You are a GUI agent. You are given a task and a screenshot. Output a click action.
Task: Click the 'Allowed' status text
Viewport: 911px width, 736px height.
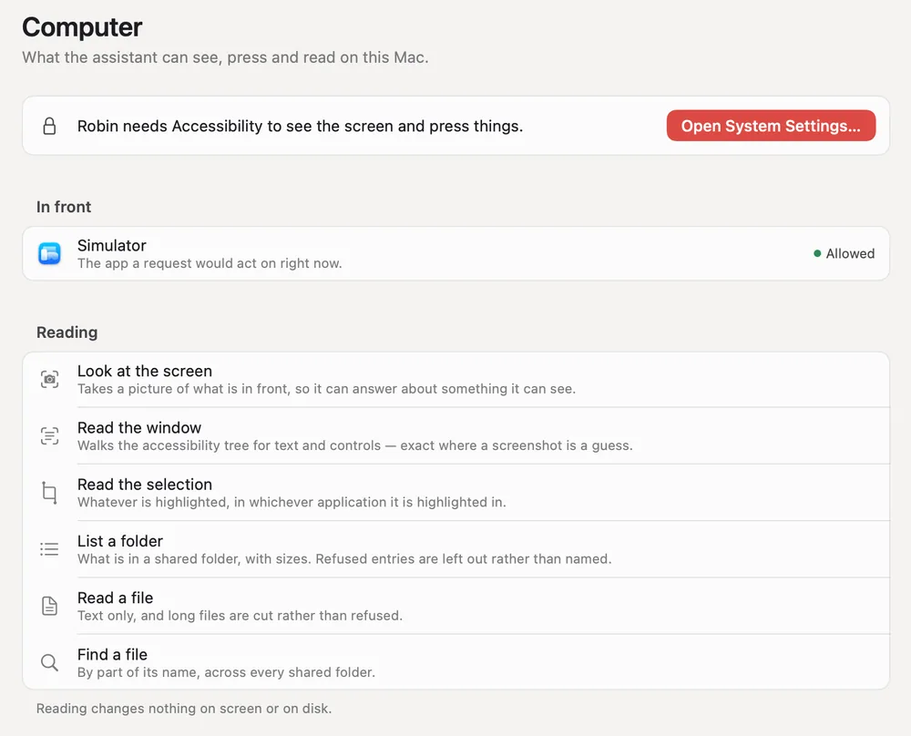point(850,253)
